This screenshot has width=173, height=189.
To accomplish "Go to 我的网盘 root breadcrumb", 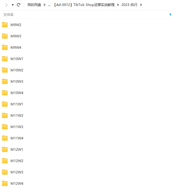I will point(34,5).
